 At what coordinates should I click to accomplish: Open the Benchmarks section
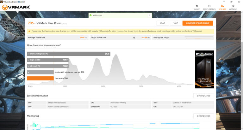click(209, 7)
